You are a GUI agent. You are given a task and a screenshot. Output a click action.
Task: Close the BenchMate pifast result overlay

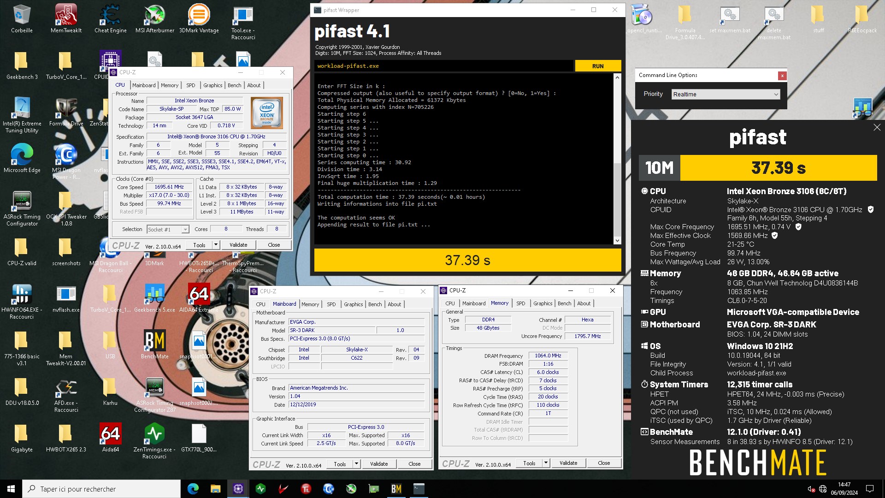(877, 127)
